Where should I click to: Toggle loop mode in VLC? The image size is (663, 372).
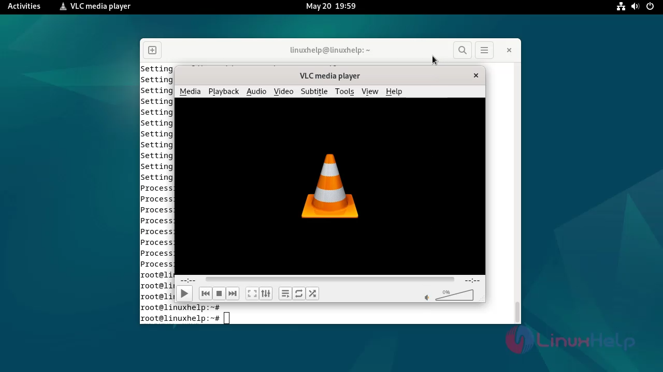coord(299,293)
